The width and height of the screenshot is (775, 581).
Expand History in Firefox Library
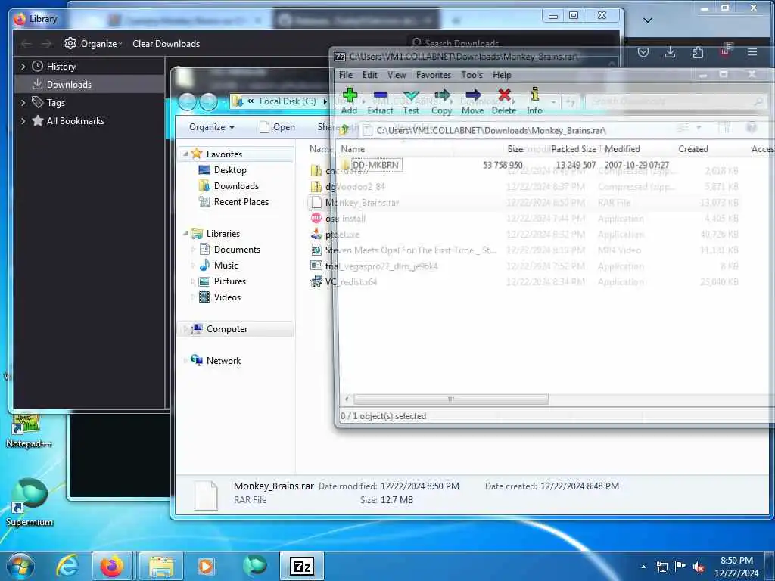click(x=23, y=67)
